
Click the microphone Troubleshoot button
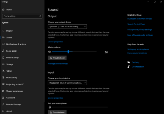pos(57,112)
